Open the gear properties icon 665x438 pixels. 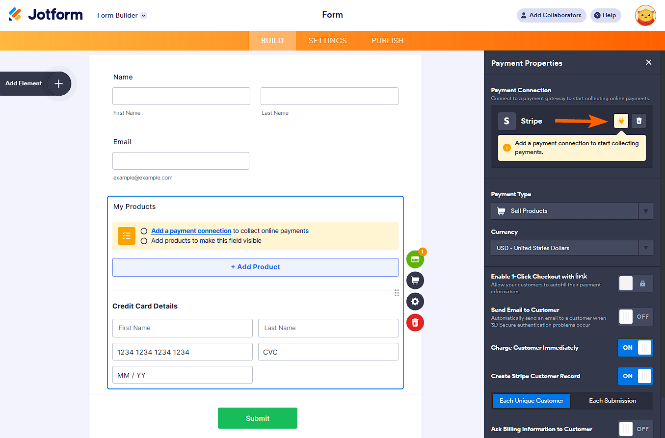[x=415, y=302]
